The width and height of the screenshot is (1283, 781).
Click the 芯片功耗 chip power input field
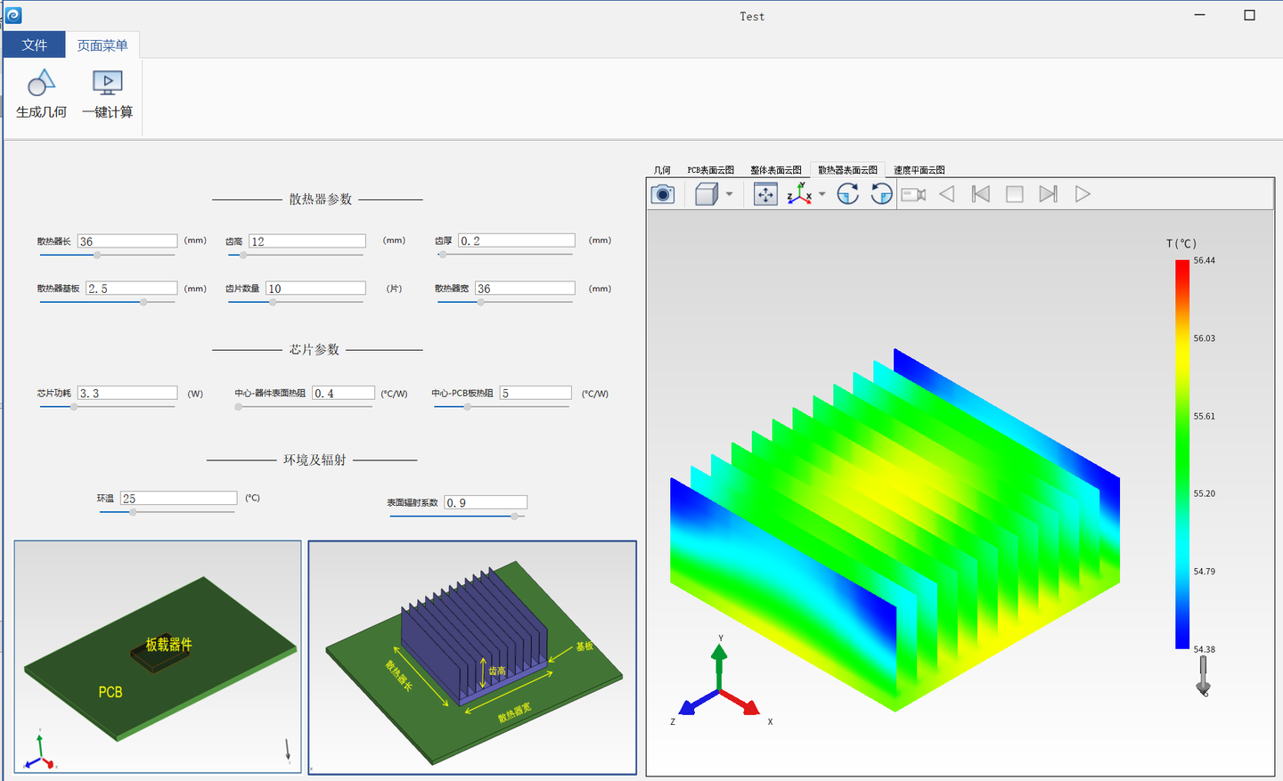point(127,393)
